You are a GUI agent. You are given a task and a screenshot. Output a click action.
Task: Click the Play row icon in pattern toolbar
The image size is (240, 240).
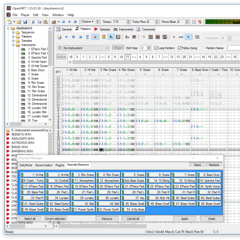(88, 37)
